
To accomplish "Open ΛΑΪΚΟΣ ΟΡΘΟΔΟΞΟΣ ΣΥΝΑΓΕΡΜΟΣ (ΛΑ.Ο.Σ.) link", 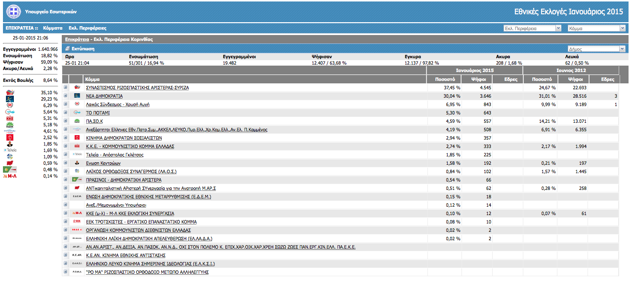I will (x=131, y=172).
